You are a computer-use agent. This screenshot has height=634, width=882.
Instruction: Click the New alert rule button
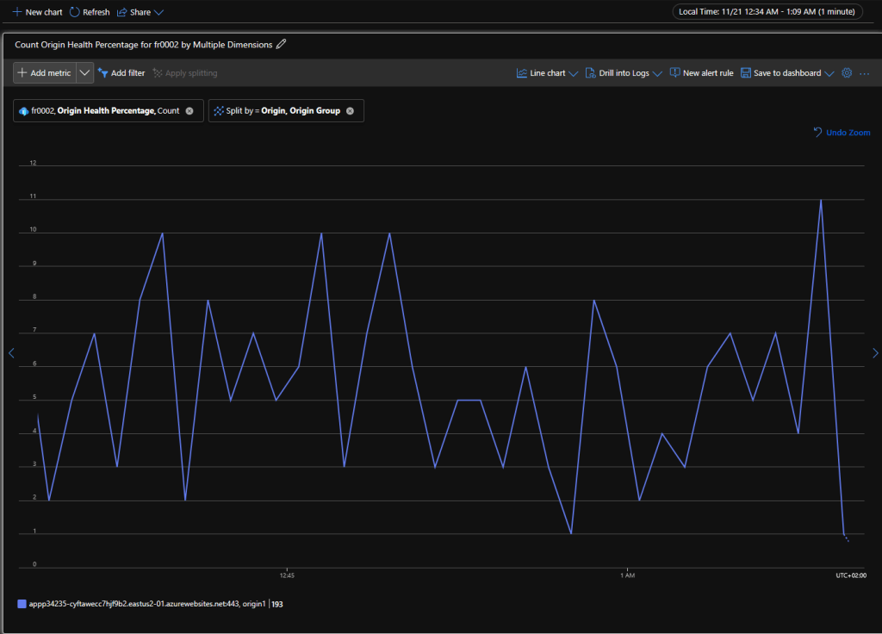coord(701,73)
